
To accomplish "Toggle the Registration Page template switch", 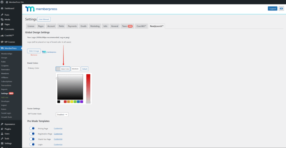I will [32, 134].
